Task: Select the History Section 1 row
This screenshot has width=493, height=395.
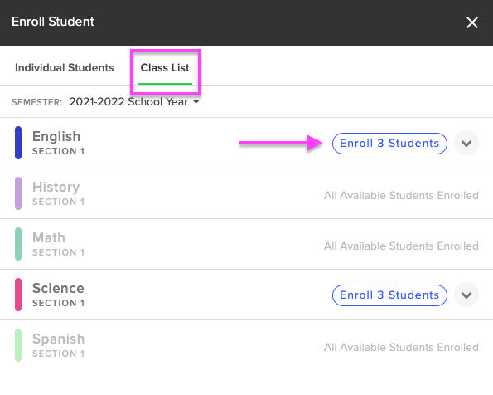Action: (x=247, y=193)
